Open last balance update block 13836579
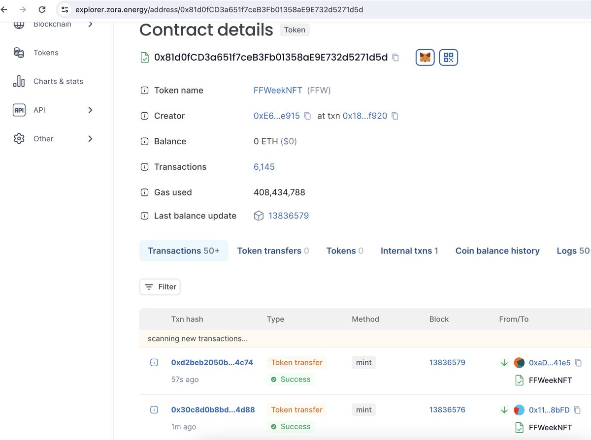This screenshot has height=440, width=591. coord(289,216)
